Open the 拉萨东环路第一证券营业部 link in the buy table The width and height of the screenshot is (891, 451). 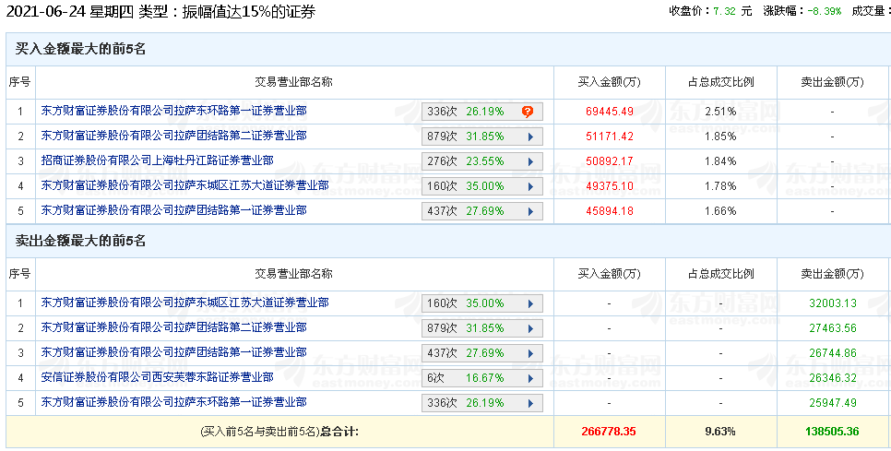(173, 111)
